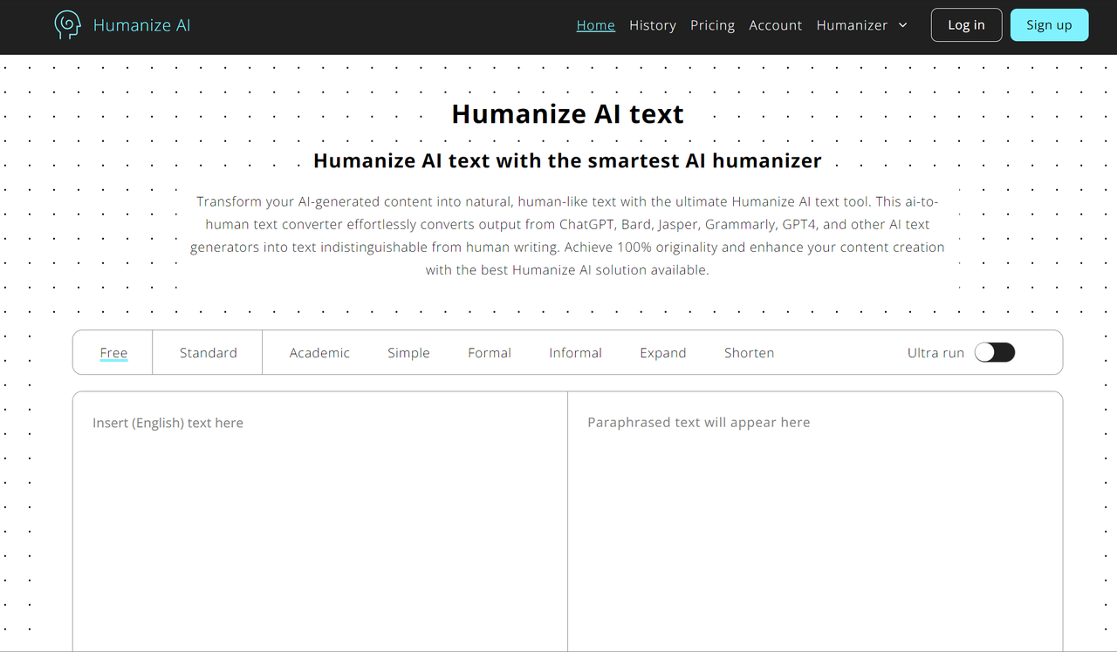Click the Humanize AI head logo icon

coord(67,25)
